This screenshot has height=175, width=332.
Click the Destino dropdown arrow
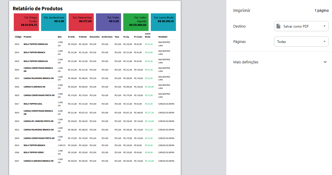(x=325, y=26)
